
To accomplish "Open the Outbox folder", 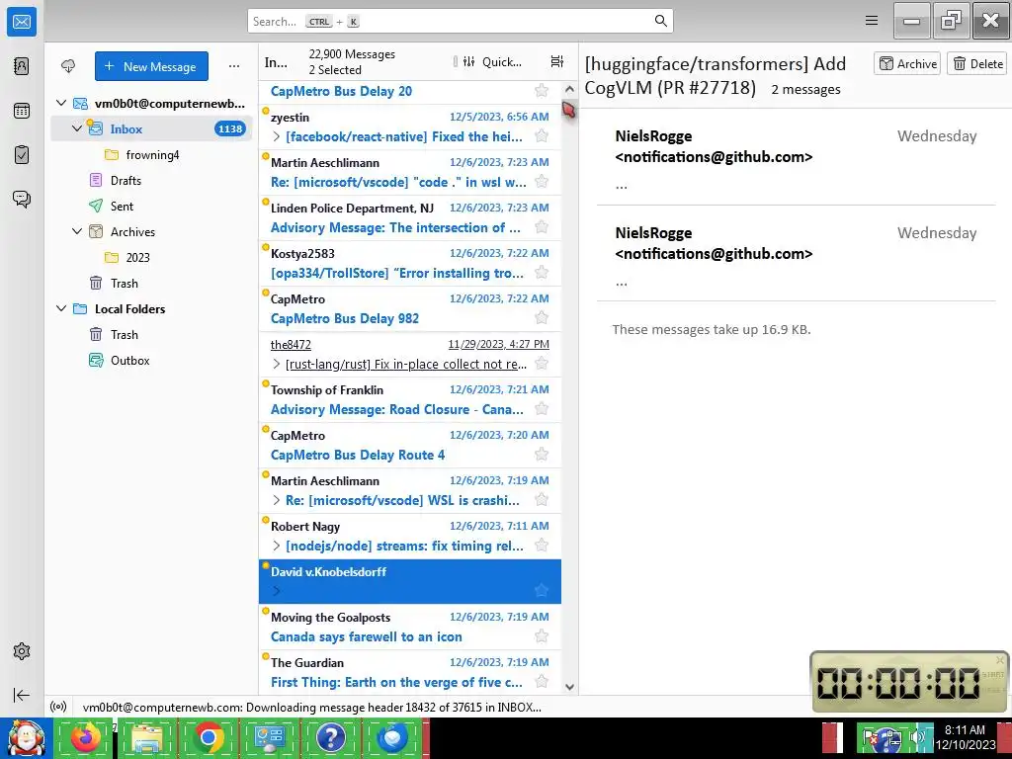I will click(x=151, y=360).
